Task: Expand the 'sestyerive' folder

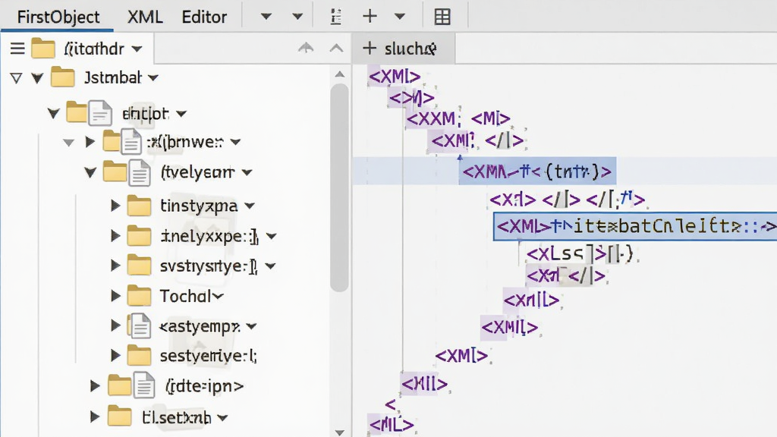Action: click(115, 356)
